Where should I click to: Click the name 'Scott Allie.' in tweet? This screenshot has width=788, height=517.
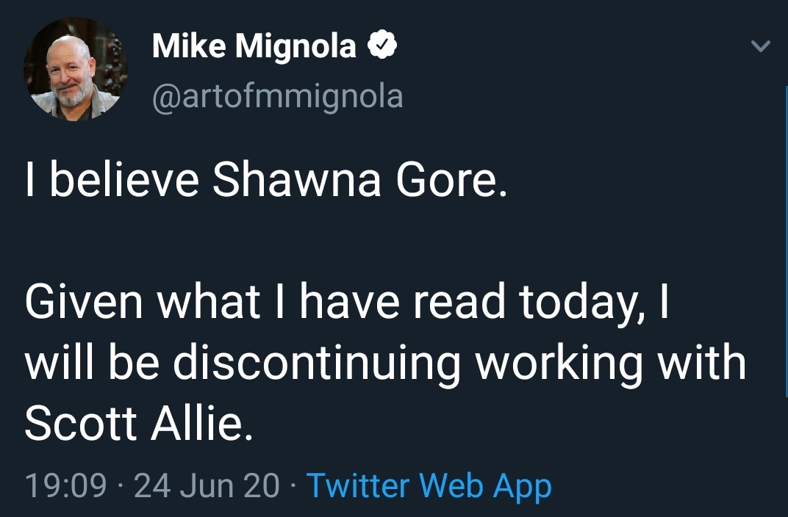(139, 423)
